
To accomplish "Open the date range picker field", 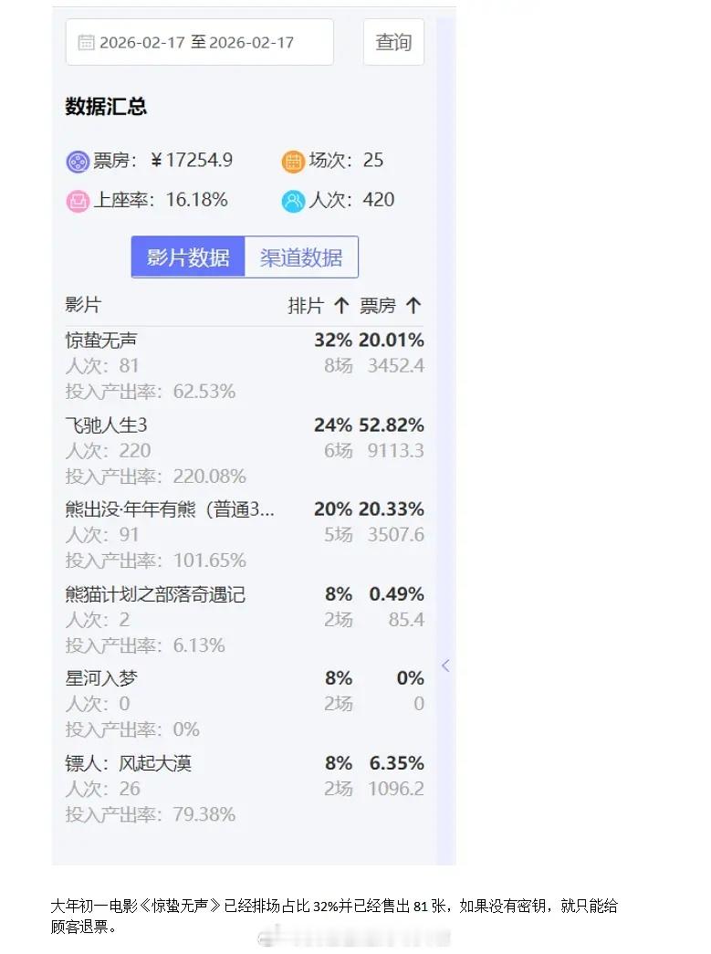I will (x=199, y=42).
